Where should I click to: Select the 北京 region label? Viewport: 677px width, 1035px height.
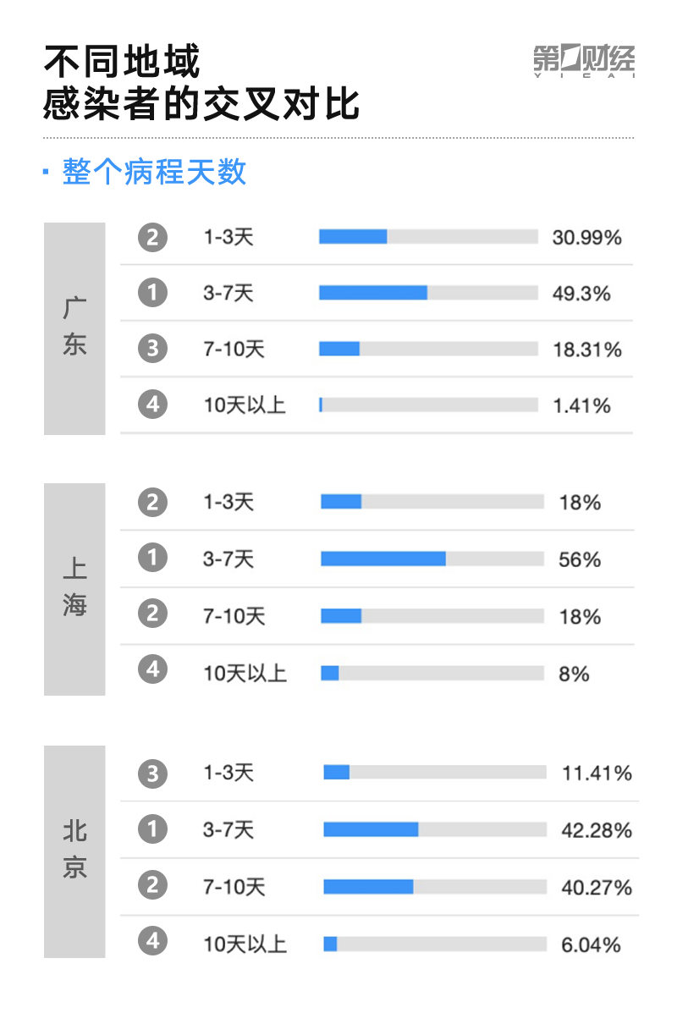74,851
